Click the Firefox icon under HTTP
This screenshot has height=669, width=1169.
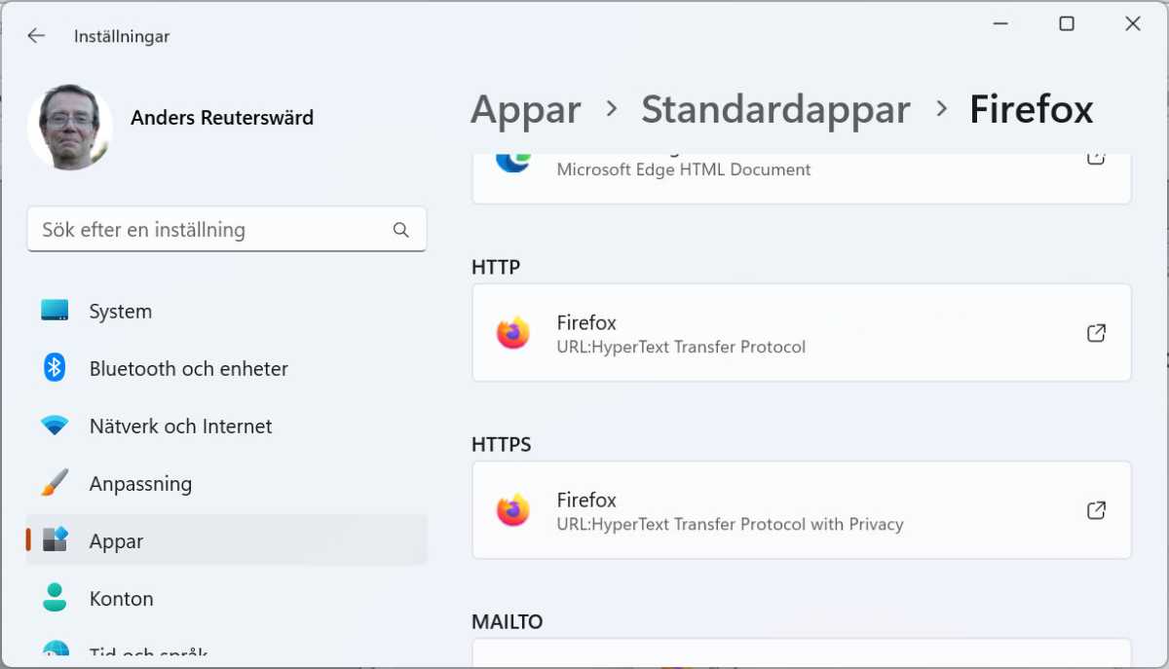click(x=512, y=333)
